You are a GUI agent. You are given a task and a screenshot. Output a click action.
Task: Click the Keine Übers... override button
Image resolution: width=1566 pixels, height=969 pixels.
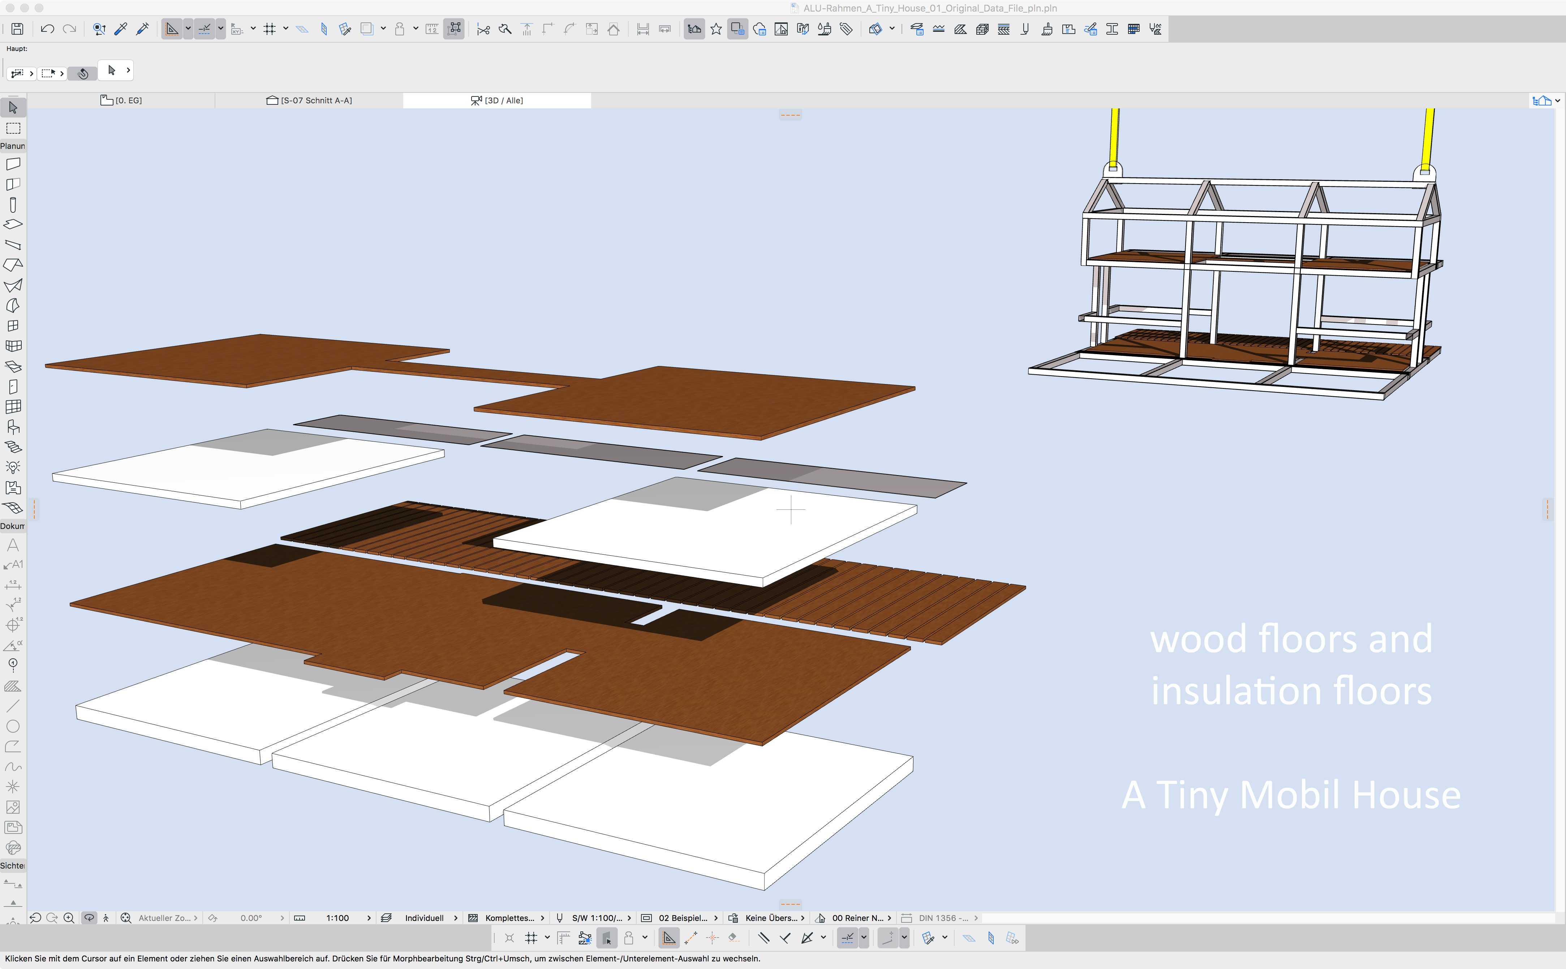tap(771, 918)
